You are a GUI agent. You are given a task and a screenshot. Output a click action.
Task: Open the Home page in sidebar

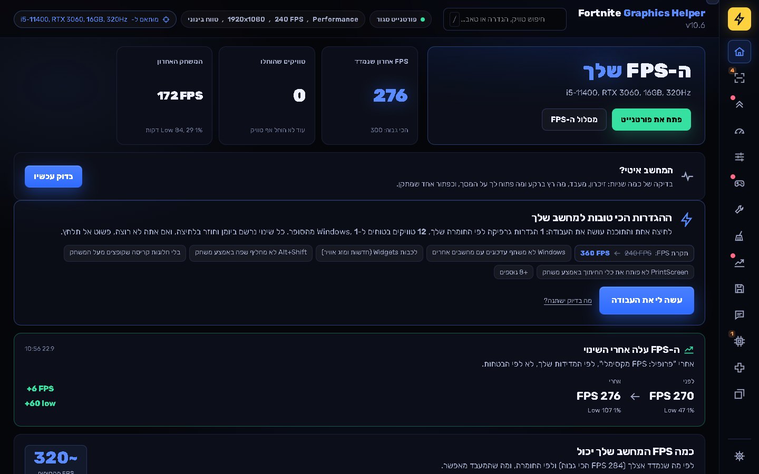click(x=739, y=52)
